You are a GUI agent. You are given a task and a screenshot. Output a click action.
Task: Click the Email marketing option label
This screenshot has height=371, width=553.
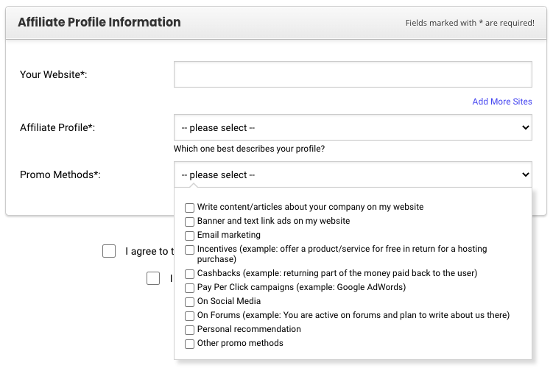point(229,235)
